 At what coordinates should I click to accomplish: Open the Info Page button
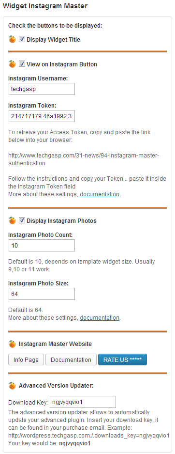[x=26, y=360]
